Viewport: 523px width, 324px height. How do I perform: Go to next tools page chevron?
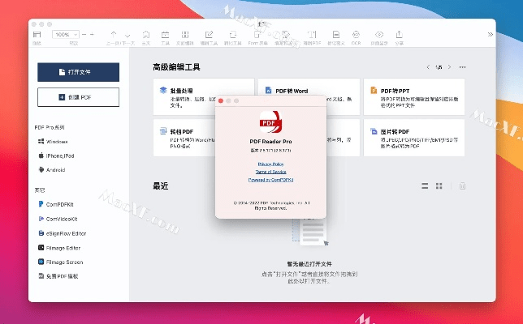[x=450, y=67]
